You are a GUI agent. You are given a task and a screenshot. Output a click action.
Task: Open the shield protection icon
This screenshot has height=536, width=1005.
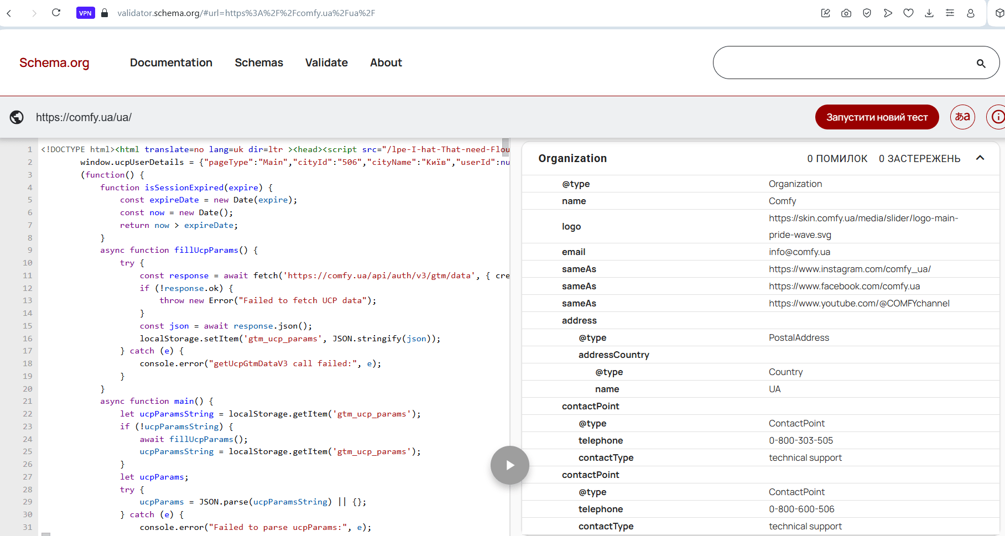(x=867, y=13)
